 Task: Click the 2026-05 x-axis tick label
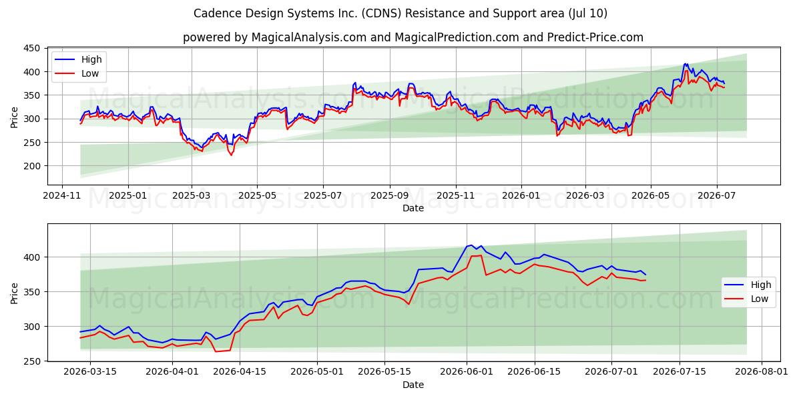pos(651,195)
